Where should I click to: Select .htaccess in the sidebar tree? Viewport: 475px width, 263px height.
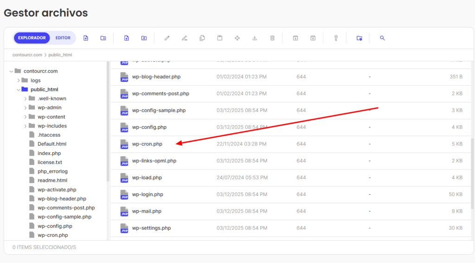tap(49, 135)
